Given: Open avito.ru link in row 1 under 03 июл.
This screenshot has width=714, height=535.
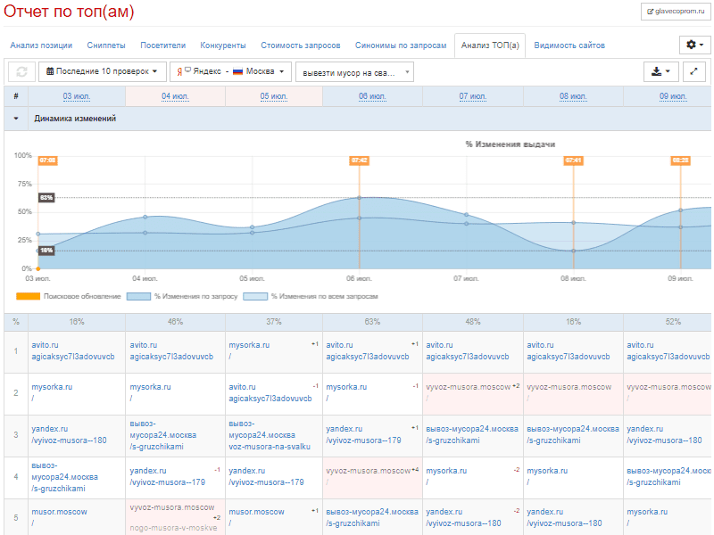Looking at the screenshot, I should (46, 345).
